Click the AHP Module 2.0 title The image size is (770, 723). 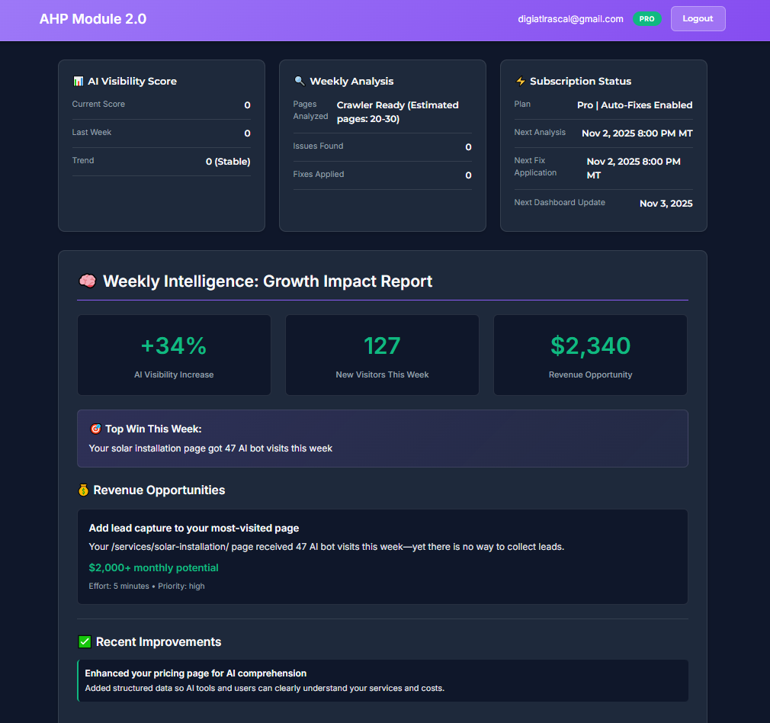click(x=93, y=18)
